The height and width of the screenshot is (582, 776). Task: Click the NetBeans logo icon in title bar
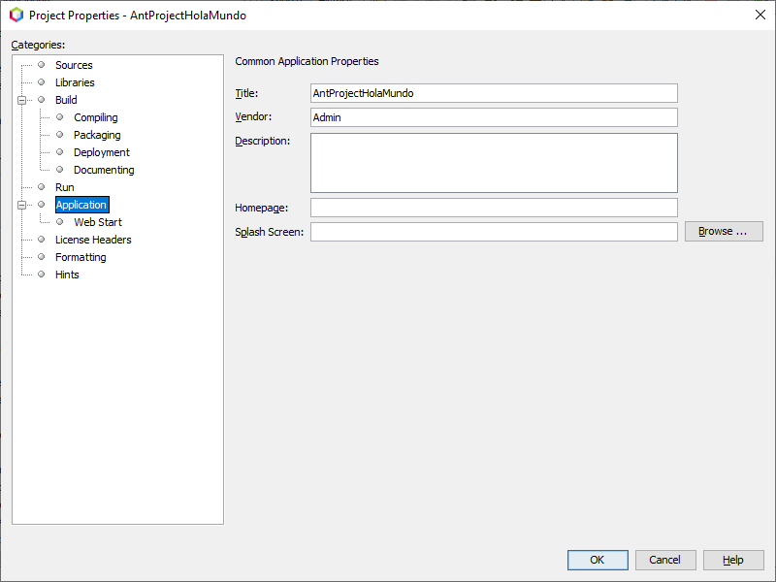click(x=16, y=15)
